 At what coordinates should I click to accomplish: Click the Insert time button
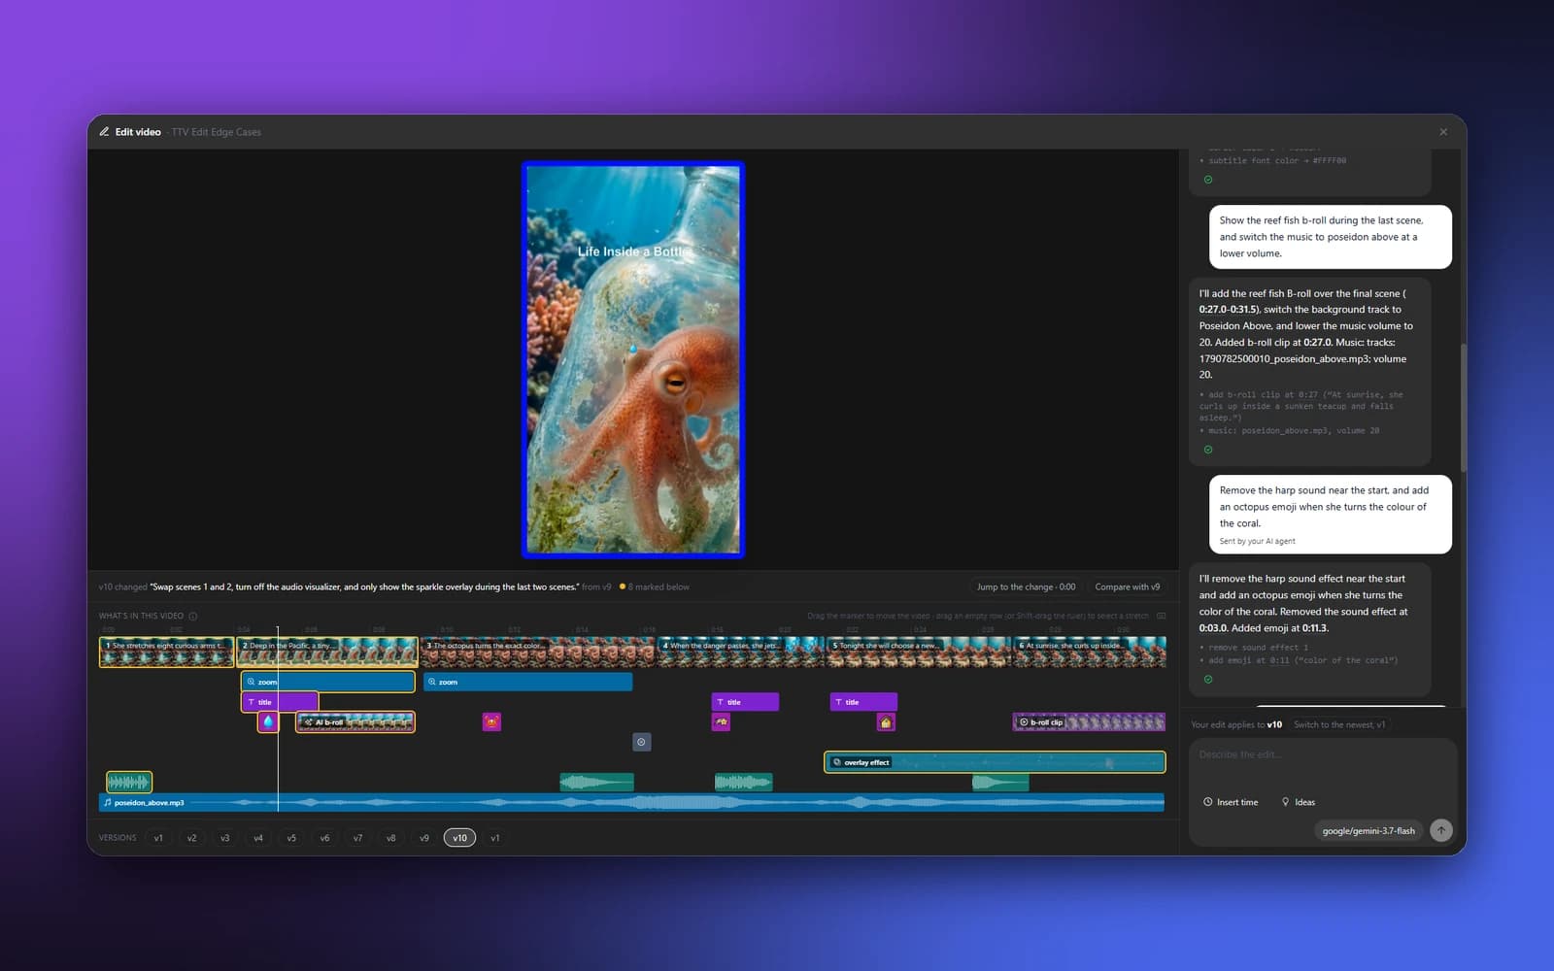pos(1231,802)
